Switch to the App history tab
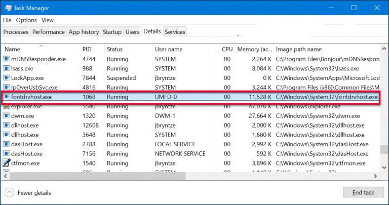 coord(84,32)
